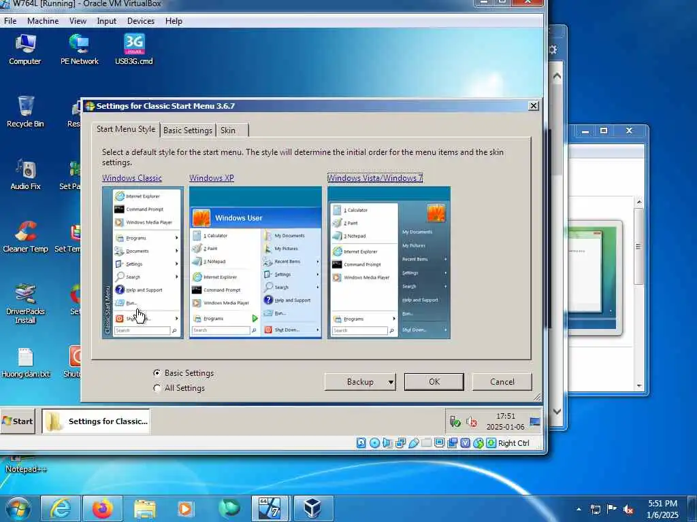Click the host tray Action Center flag
The height and width of the screenshot is (522, 697).
click(x=612, y=509)
